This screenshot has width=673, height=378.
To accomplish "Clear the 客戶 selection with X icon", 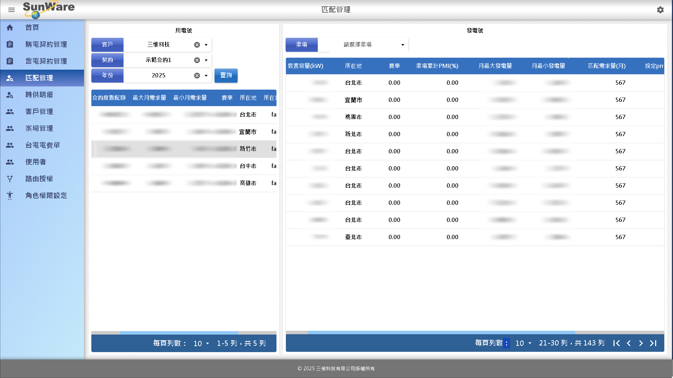I will click(197, 45).
